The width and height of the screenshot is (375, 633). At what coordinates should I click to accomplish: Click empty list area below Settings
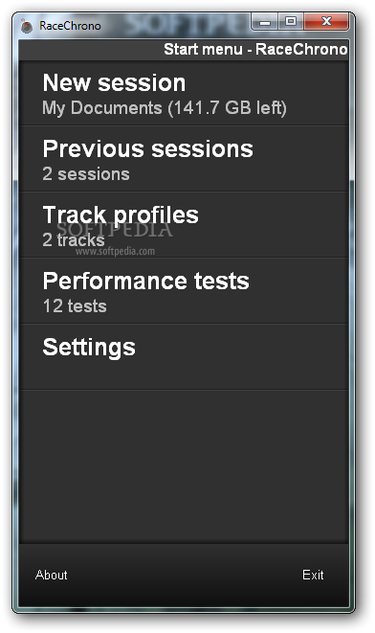(184, 466)
